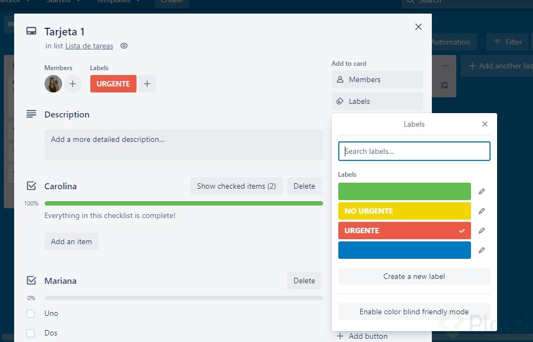
Task: Click Create a new label button
Action: 414,276
